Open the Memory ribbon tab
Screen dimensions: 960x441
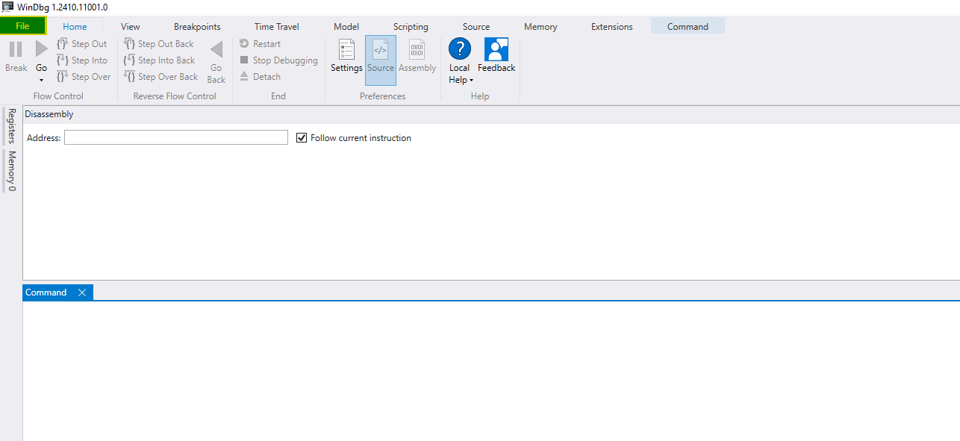tap(540, 26)
